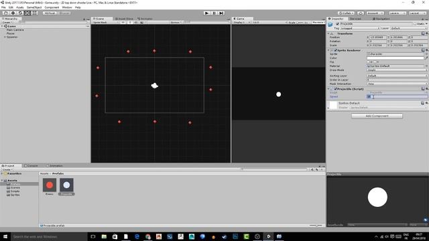Advance one frame with the step button
The height and width of the screenshot is (241, 429).
pos(221,13)
